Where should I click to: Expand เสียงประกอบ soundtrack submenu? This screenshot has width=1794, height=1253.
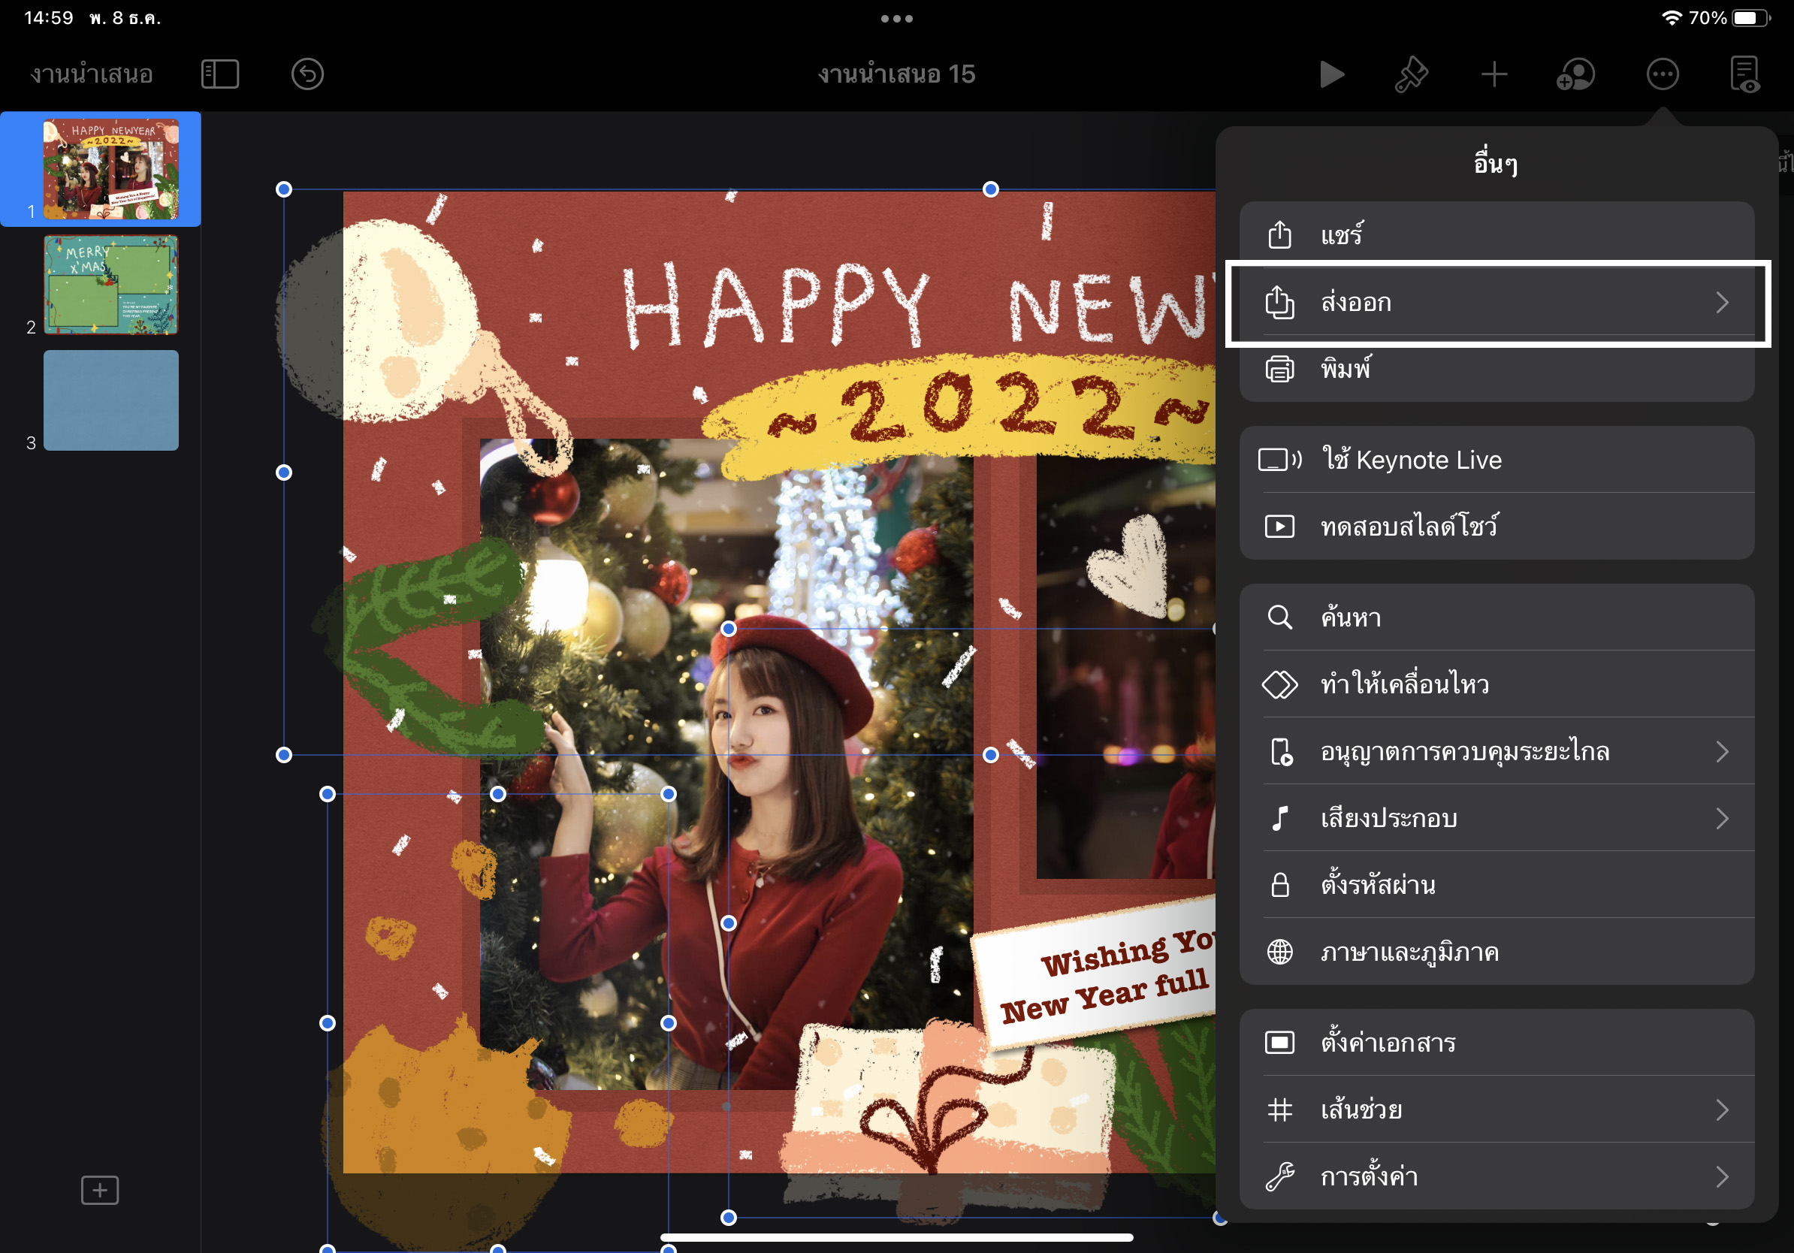pos(1496,818)
